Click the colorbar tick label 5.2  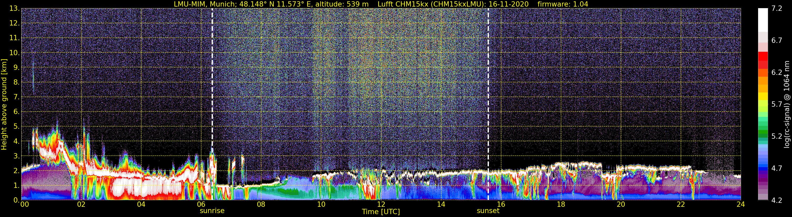[x=777, y=136]
